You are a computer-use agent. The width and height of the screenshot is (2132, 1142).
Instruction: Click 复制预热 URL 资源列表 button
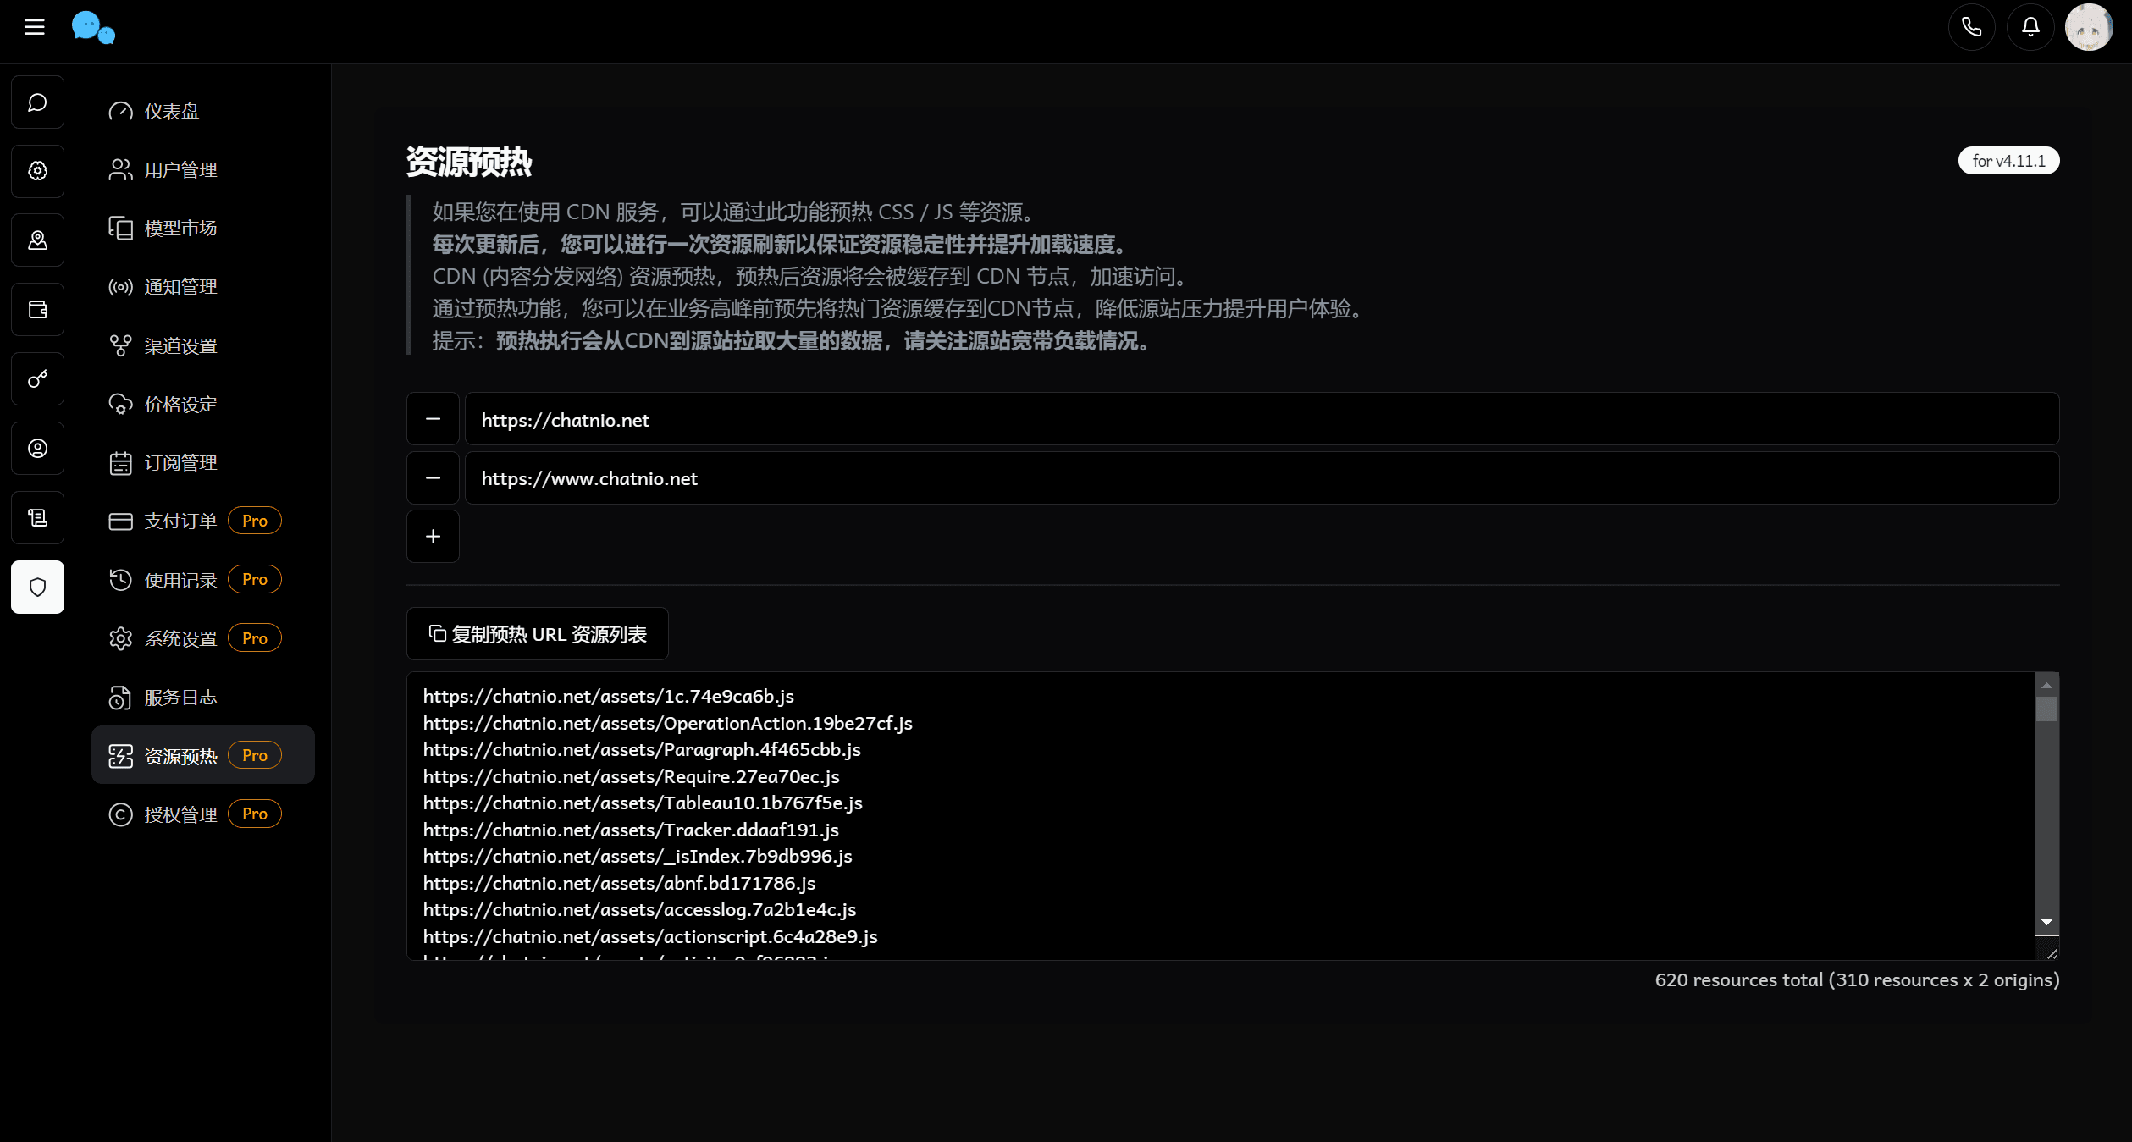(538, 634)
